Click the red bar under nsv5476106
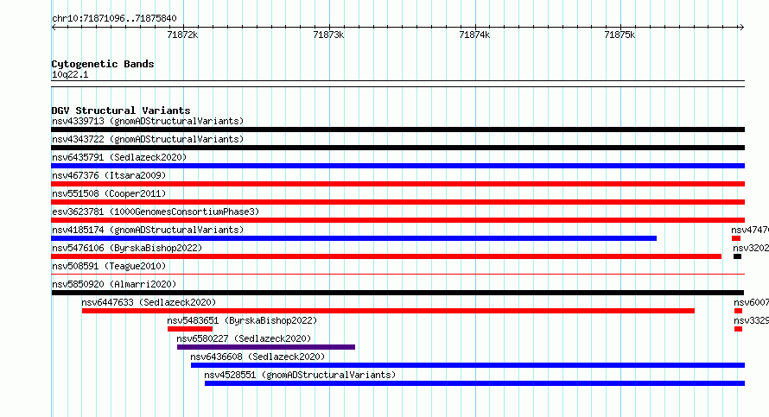 pyautogui.click(x=386, y=256)
